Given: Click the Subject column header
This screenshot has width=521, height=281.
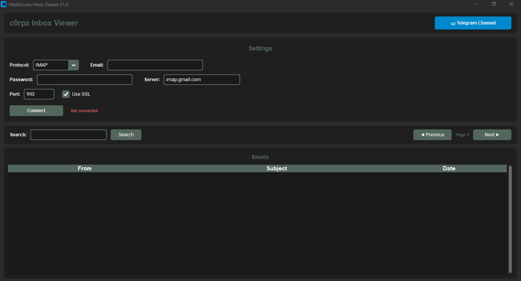Looking at the screenshot, I should click(x=277, y=168).
